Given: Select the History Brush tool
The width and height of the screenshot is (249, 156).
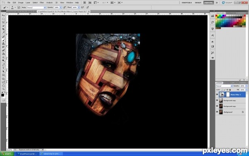Looking at the screenshot, I should (x=3, y=47).
